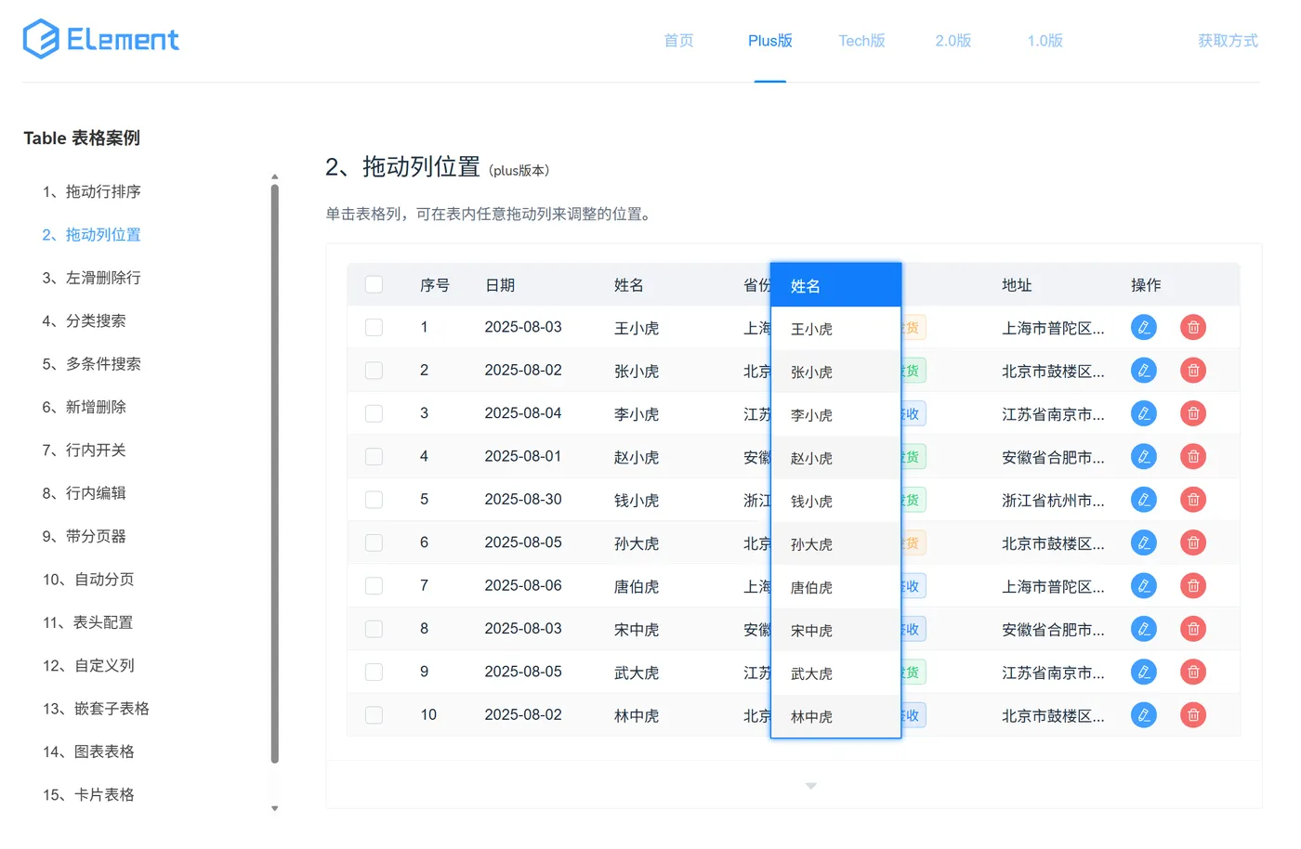Screen dimensions: 1301x849
Task: Click the downward chevron below the sidebar list
Action: point(275,808)
